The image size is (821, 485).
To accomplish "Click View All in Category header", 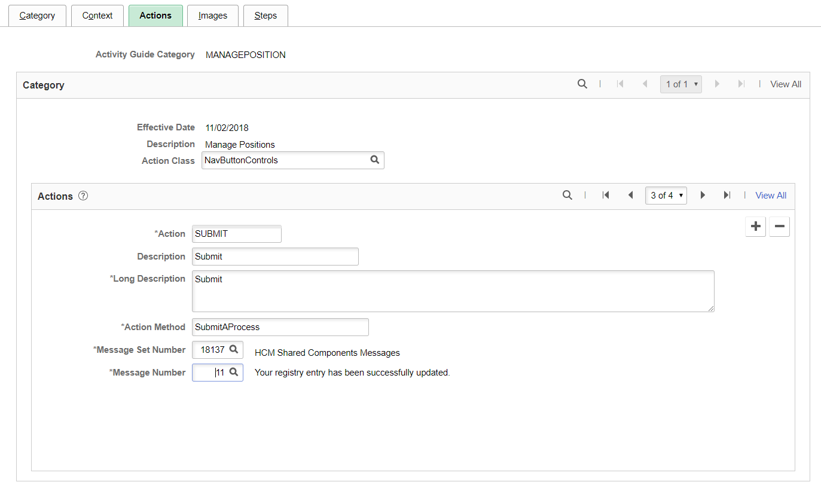I will click(786, 84).
